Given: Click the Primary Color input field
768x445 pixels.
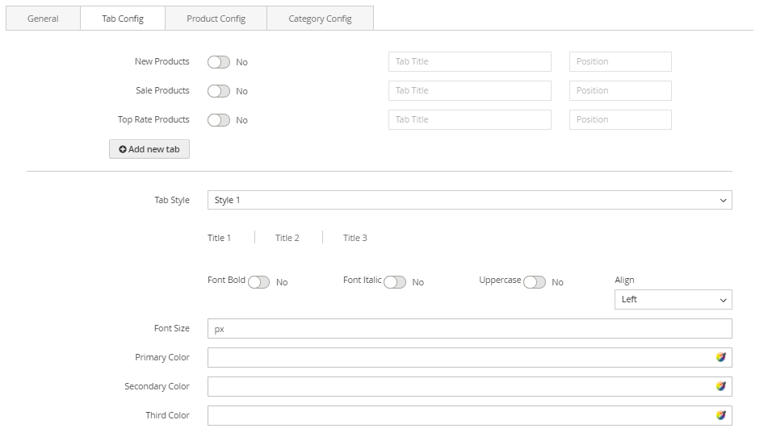Looking at the screenshot, I should click(456, 357).
